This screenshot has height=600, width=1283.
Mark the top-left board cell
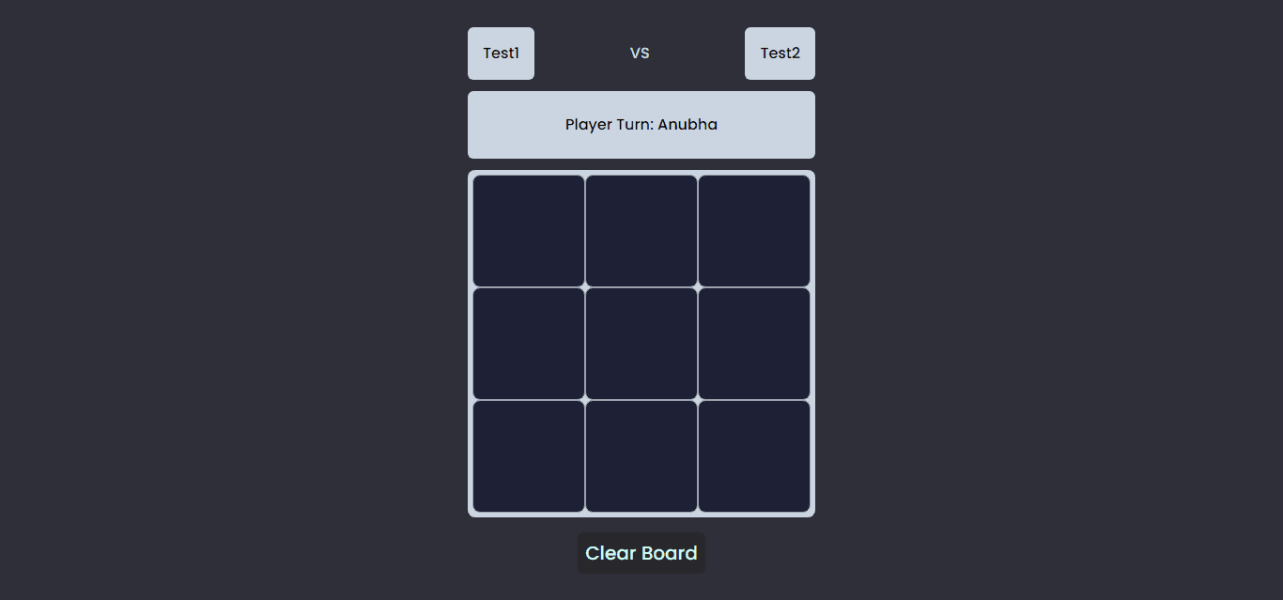[x=529, y=231]
